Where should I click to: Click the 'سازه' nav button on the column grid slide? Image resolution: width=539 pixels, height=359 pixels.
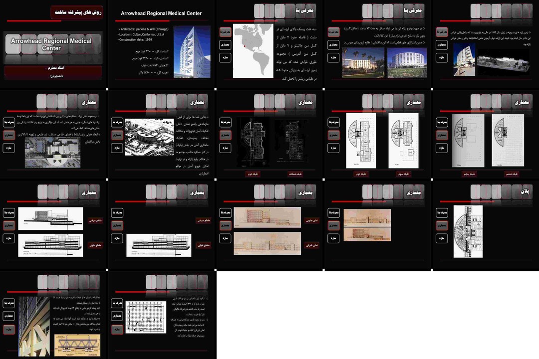[117, 330]
